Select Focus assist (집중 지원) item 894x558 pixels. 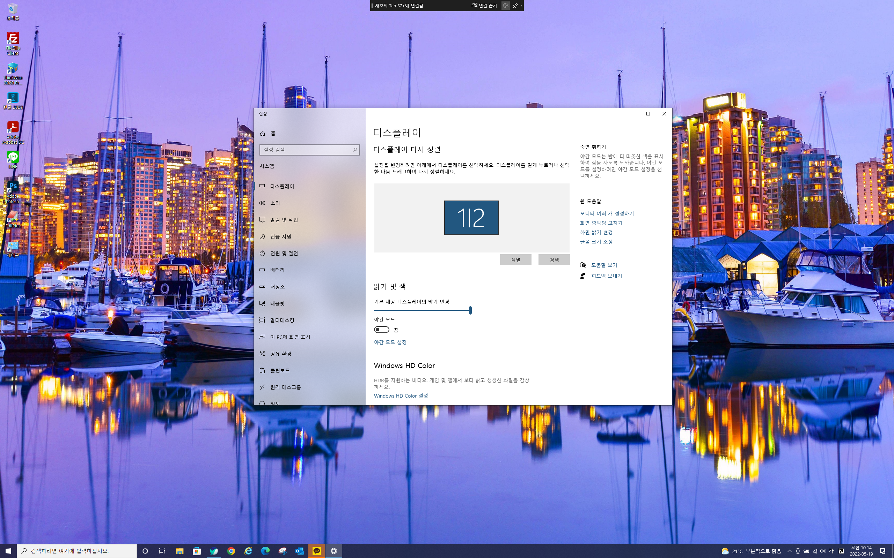[280, 236]
